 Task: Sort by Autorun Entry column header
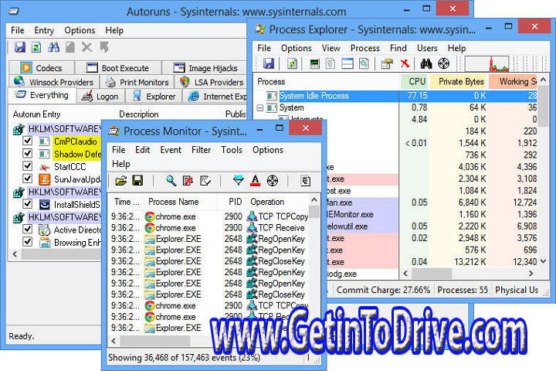coord(61,114)
